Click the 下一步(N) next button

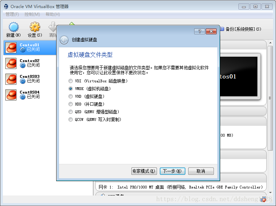(x=172, y=171)
